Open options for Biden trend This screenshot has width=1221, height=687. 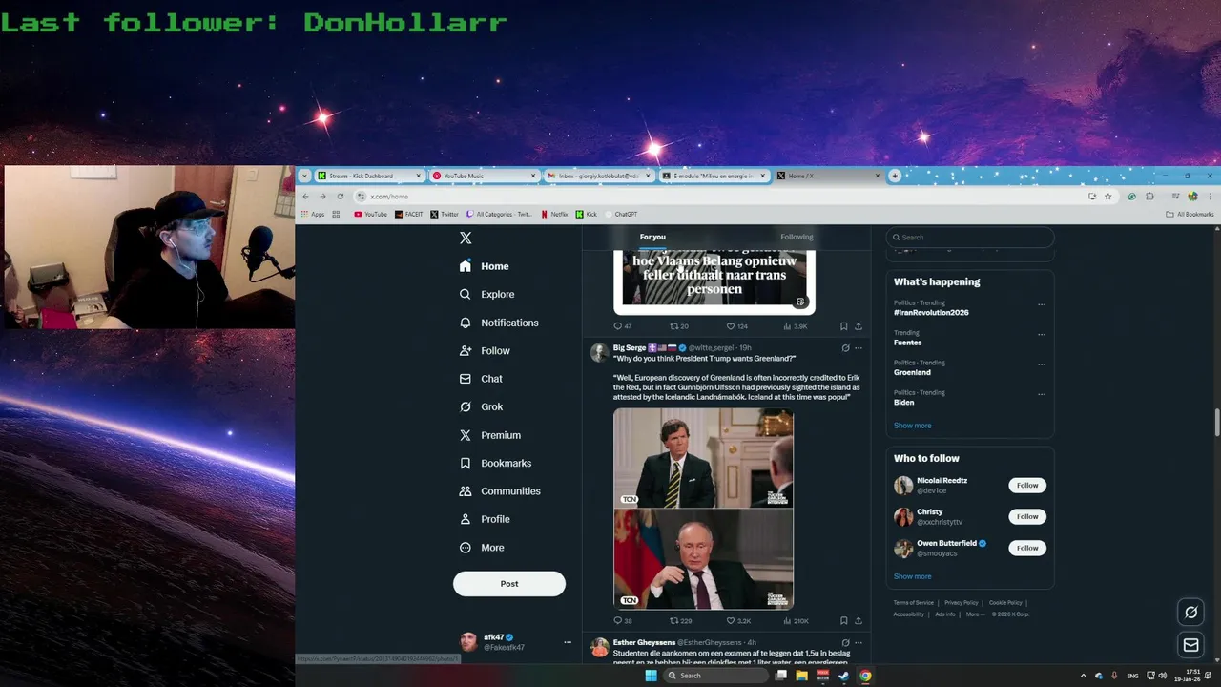click(x=1042, y=394)
